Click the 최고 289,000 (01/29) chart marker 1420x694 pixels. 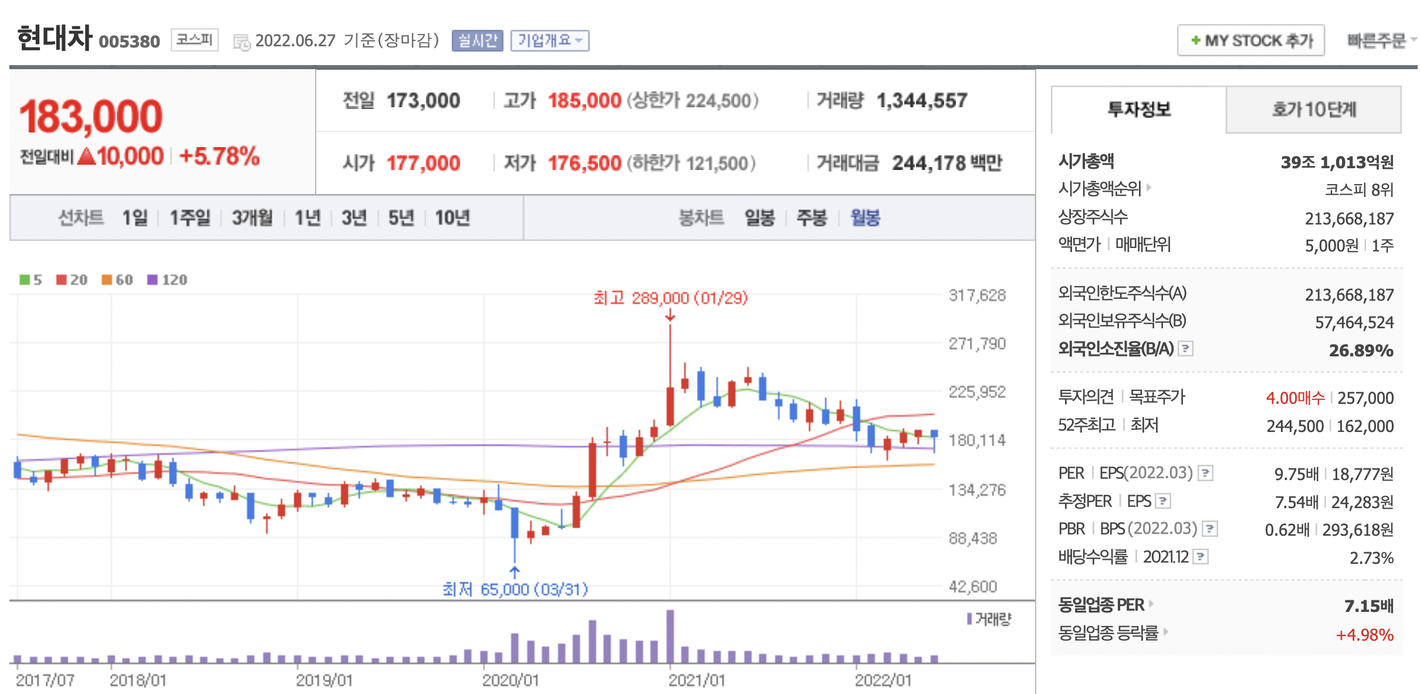pyautogui.click(x=671, y=298)
